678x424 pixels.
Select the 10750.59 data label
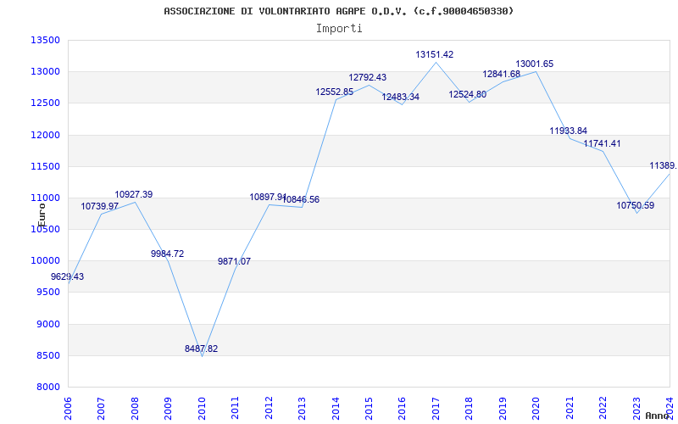pyautogui.click(x=635, y=205)
